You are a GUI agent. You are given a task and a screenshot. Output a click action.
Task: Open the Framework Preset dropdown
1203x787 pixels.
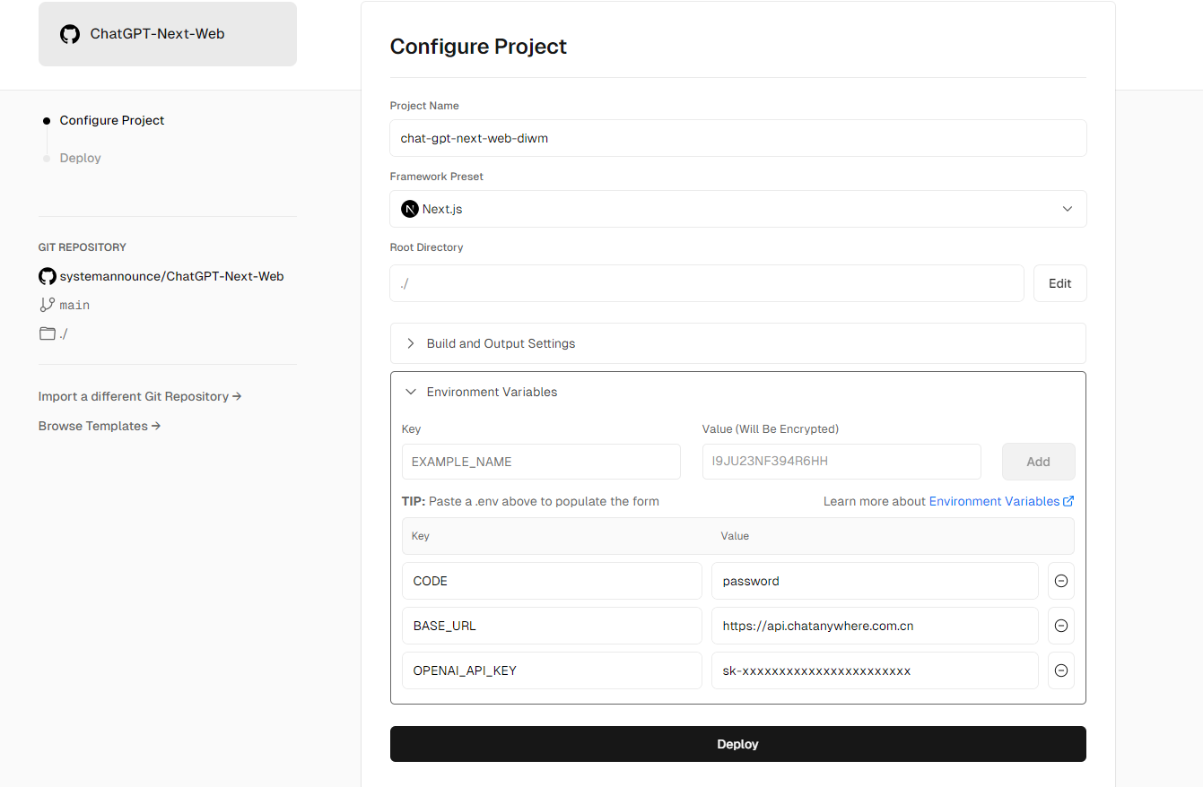click(x=737, y=209)
